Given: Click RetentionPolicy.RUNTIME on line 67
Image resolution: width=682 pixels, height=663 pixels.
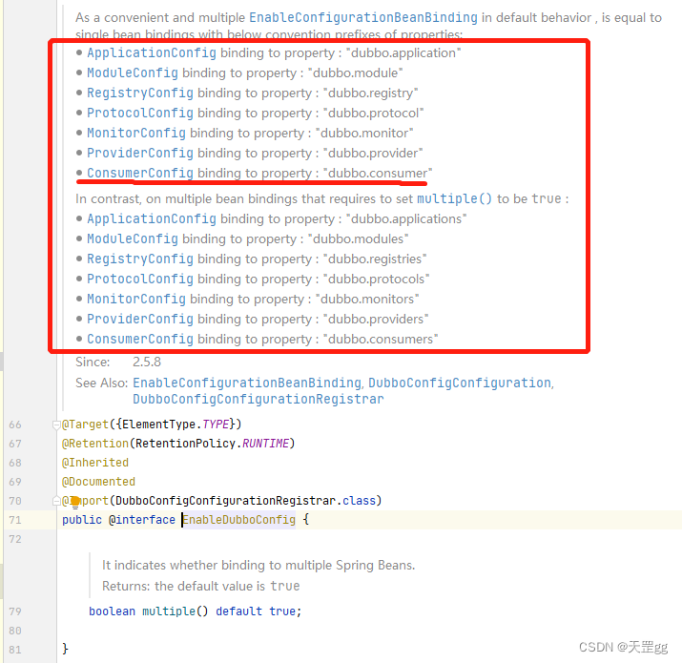Looking at the screenshot, I should (213, 444).
